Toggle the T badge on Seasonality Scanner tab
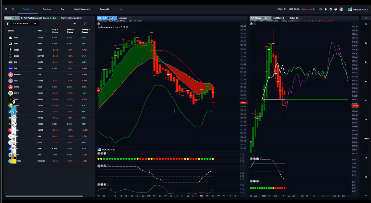The image size is (371, 203). pyautogui.click(x=54, y=18)
